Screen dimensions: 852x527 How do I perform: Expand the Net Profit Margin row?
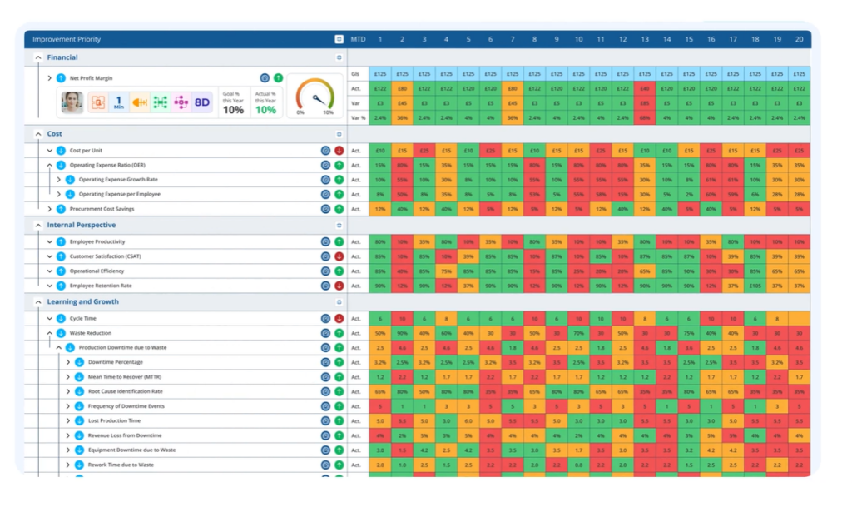pos(49,78)
